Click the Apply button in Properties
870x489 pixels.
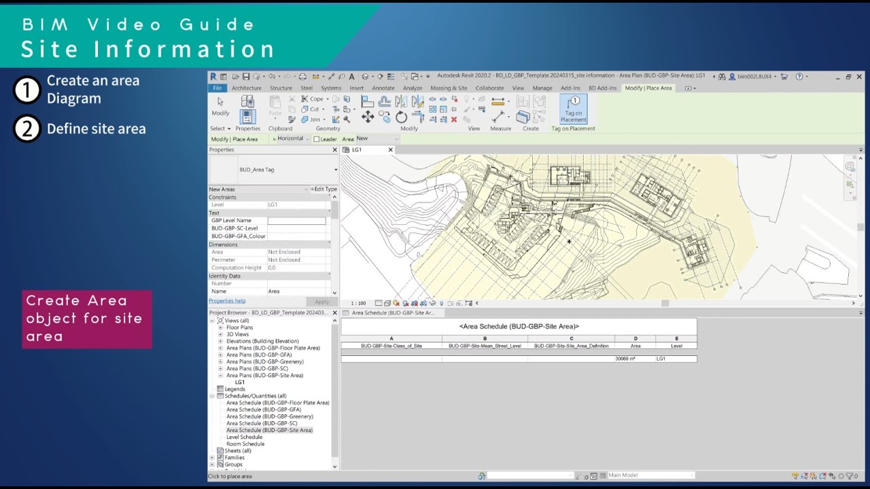click(321, 302)
